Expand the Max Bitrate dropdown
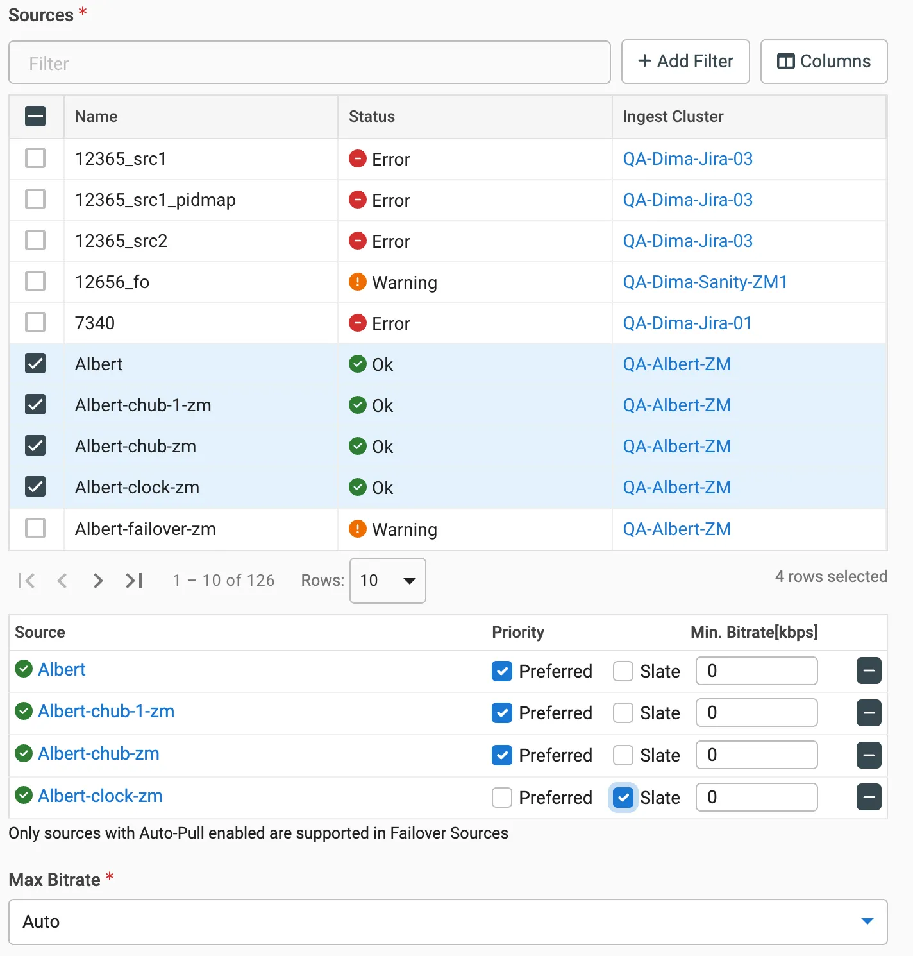Image resolution: width=913 pixels, height=956 pixels. (448, 922)
